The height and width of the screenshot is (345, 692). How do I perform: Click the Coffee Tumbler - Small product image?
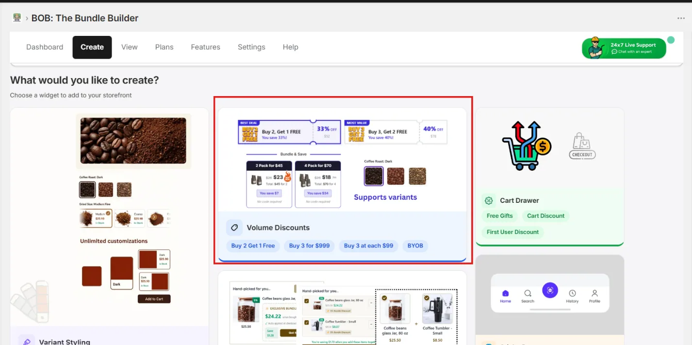tap(437, 308)
